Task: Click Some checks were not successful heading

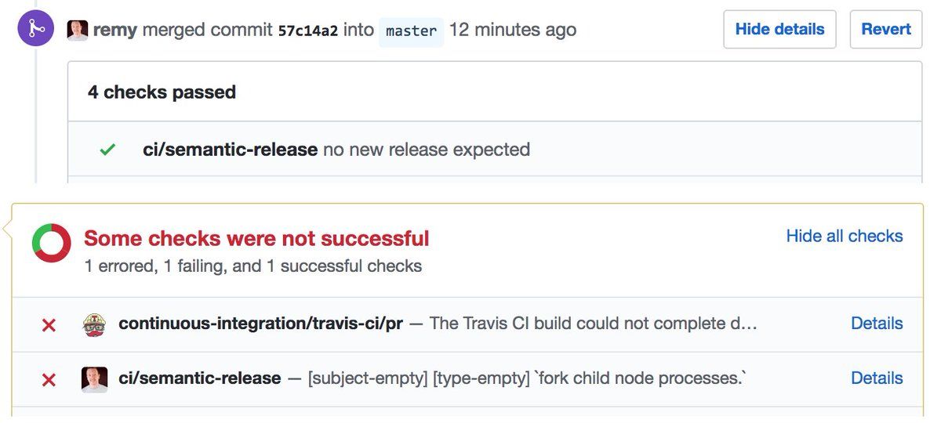Action: 256,238
